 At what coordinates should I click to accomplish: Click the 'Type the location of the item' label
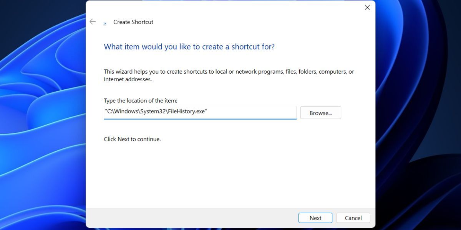[140, 100]
